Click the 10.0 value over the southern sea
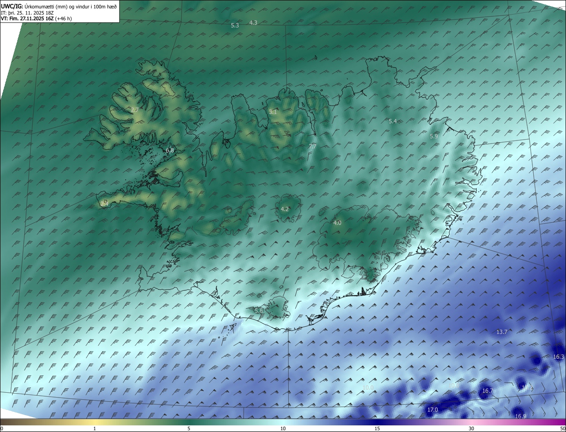566x432 pixels. click(368, 388)
